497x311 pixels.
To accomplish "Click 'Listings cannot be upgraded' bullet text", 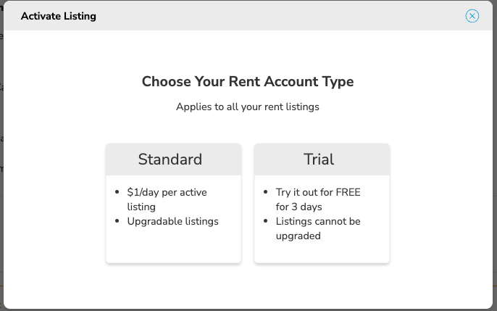I will click(x=318, y=228).
